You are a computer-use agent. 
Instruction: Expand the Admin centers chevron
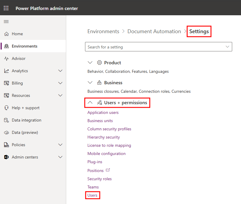point(60,157)
